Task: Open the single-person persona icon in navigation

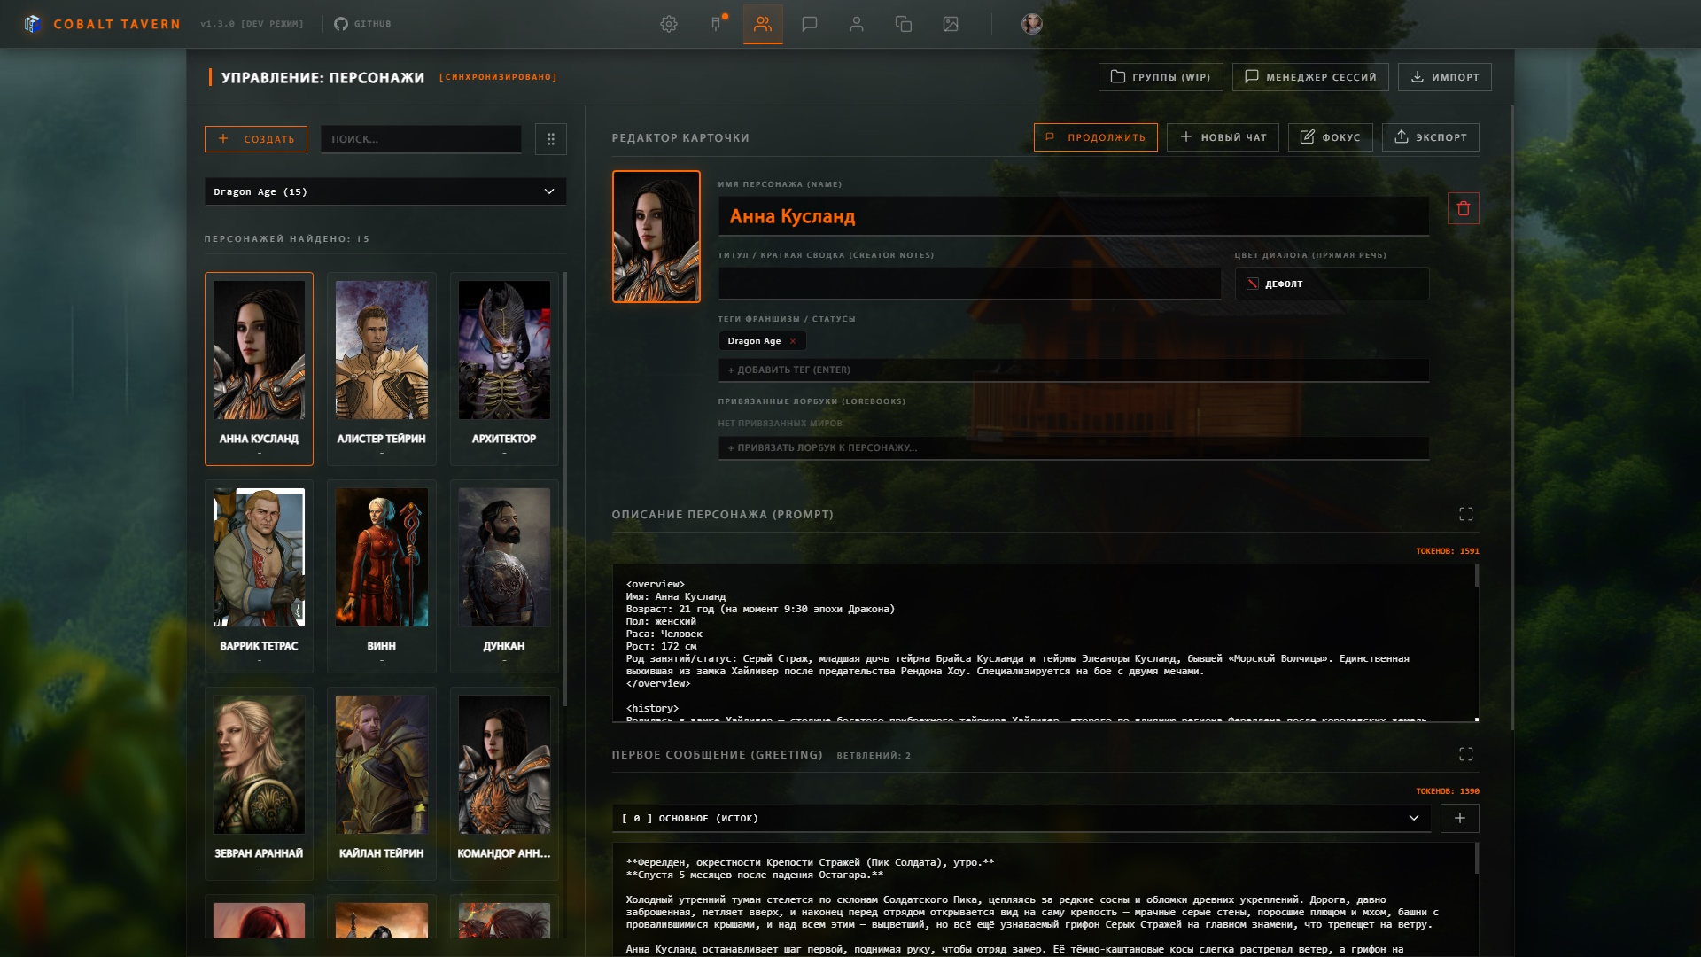Action: point(857,24)
